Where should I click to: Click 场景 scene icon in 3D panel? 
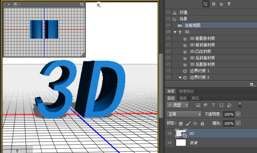click(x=175, y=19)
